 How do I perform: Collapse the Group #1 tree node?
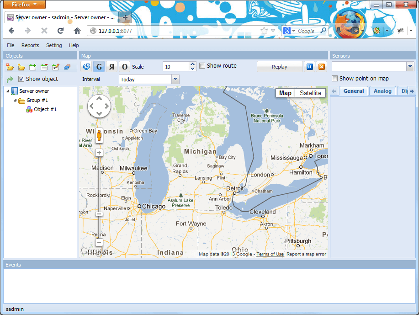pyautogui.click(x=15, y=100)
